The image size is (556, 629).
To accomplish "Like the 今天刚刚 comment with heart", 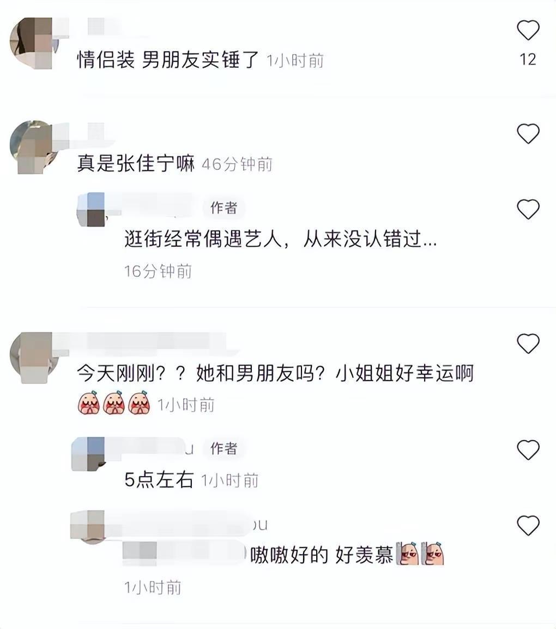I will (x=528, y=343).
